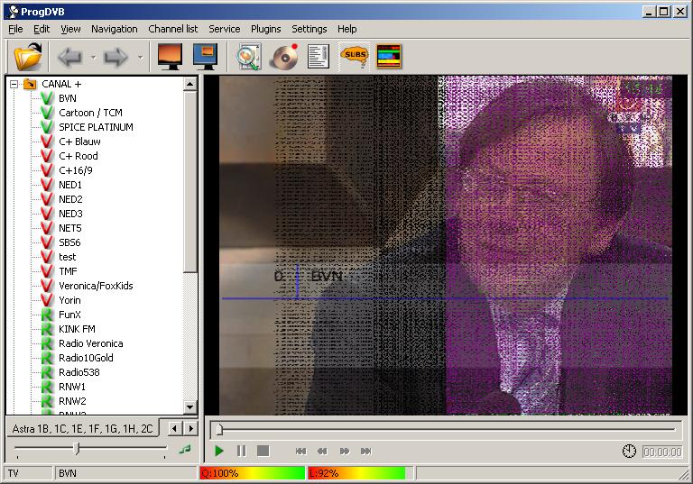Click the channel list scroll-down arrow
Viewport: 693px width, 484px height.
190,407
